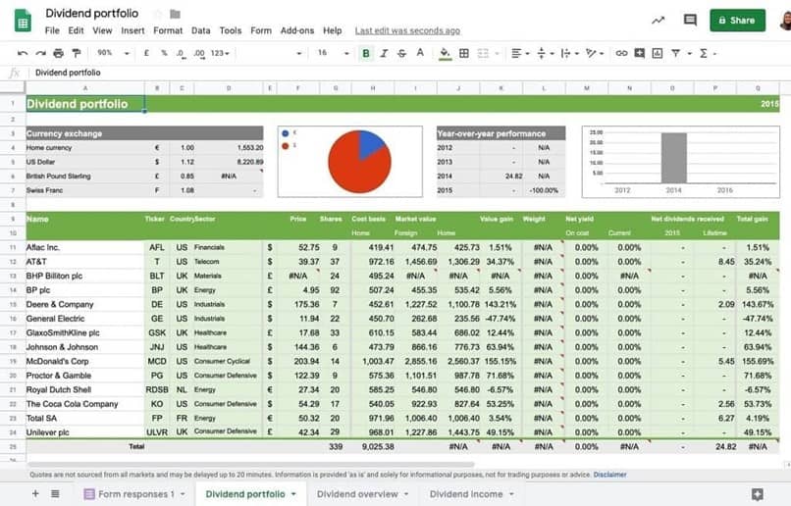Open the Text wrapping dropdown
Screen dimensions: 791x506
tap(569, 53)
